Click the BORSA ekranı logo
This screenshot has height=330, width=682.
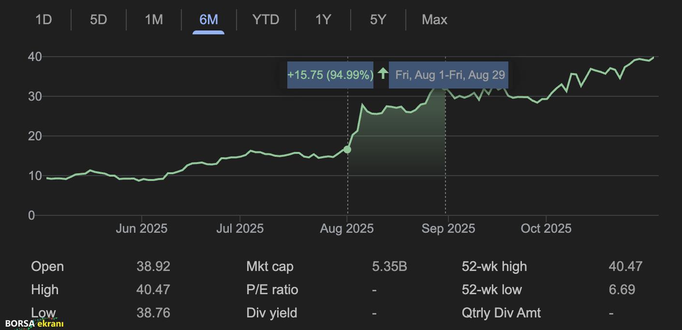34,324
